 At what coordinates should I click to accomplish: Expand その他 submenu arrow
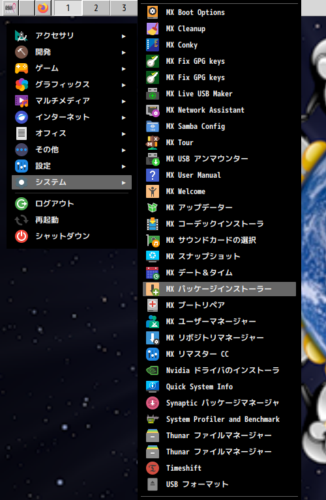124,150
